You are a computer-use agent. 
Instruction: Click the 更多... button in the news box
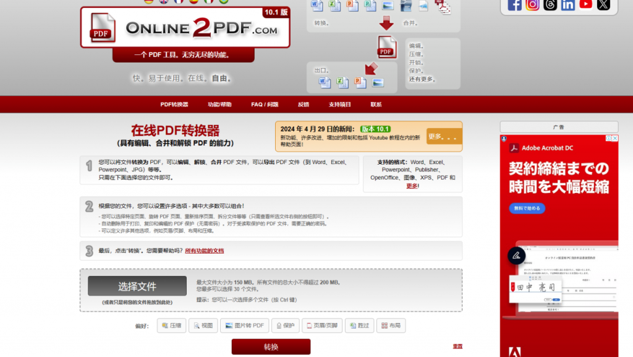pos(444,137)
